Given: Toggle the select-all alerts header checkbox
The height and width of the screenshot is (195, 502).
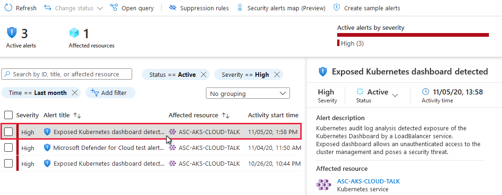Looking at the screenshot, I should point(9,115).
